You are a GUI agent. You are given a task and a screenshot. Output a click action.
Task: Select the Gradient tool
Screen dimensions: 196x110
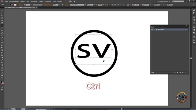(x=2, y=58)
